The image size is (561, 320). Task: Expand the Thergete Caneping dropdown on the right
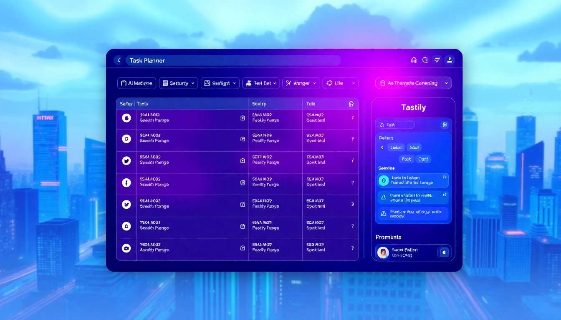click(413, 83)
